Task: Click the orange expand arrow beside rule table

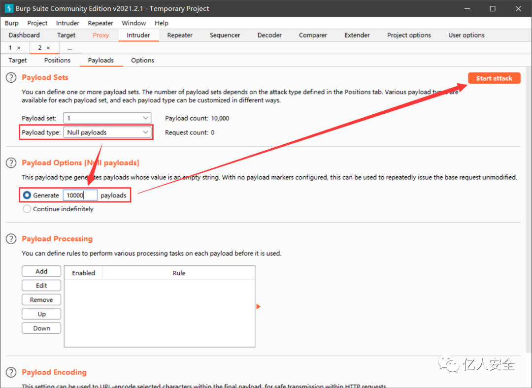Action: pyautogui.click(x=258, y=307)
